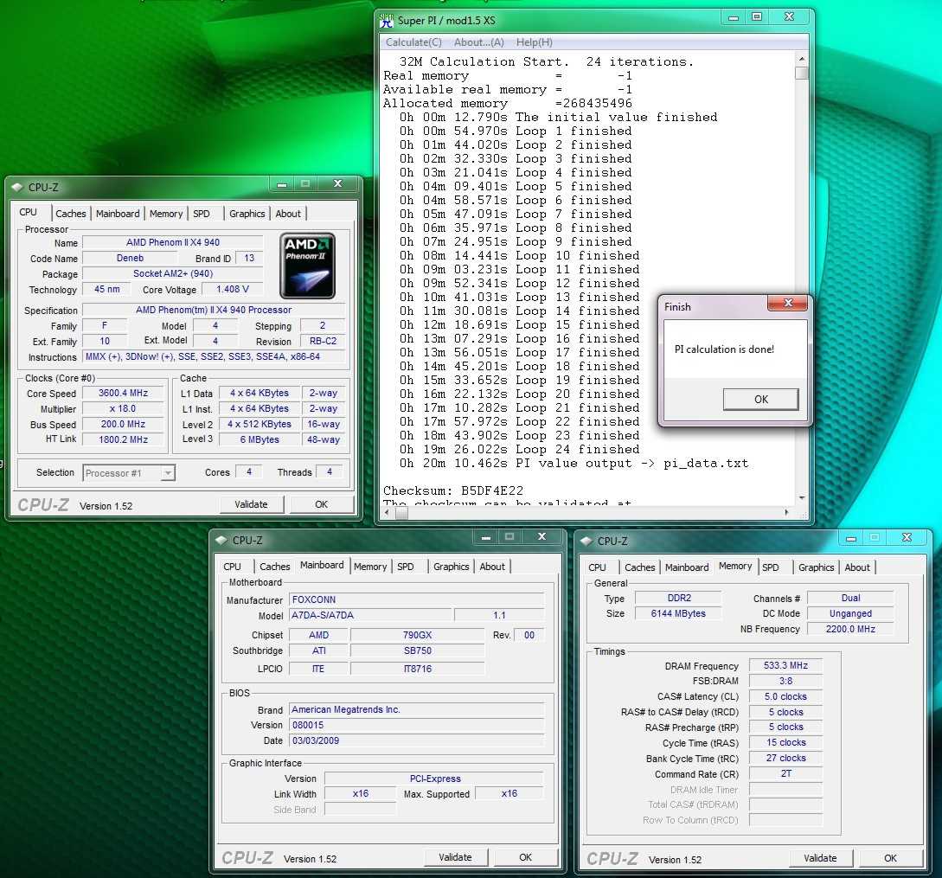Click the Core Voltage value 1.408 V
Viewport: 942px width, 878px height.
click(233, 289)
